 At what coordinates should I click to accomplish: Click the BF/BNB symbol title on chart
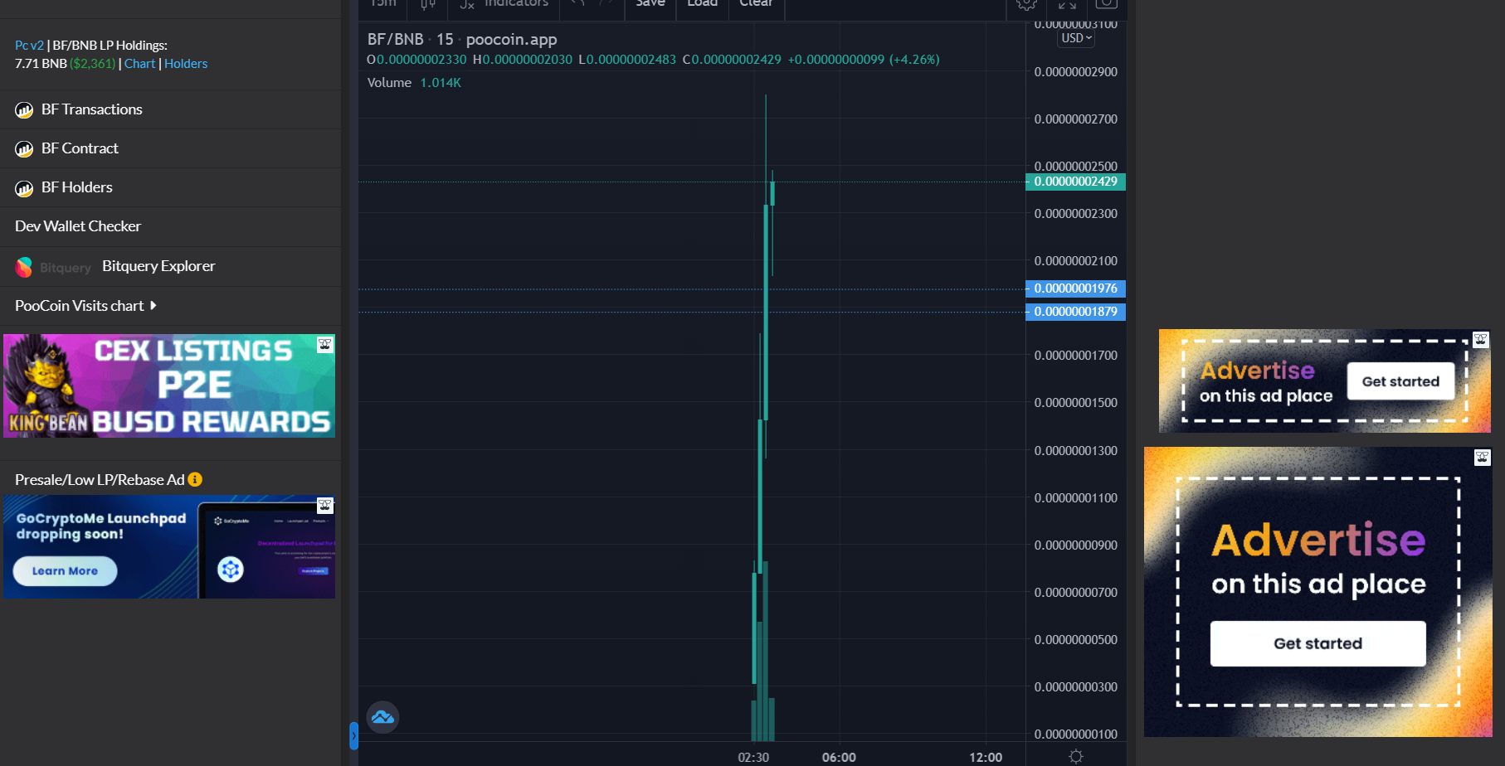click(x=396, y=39)
